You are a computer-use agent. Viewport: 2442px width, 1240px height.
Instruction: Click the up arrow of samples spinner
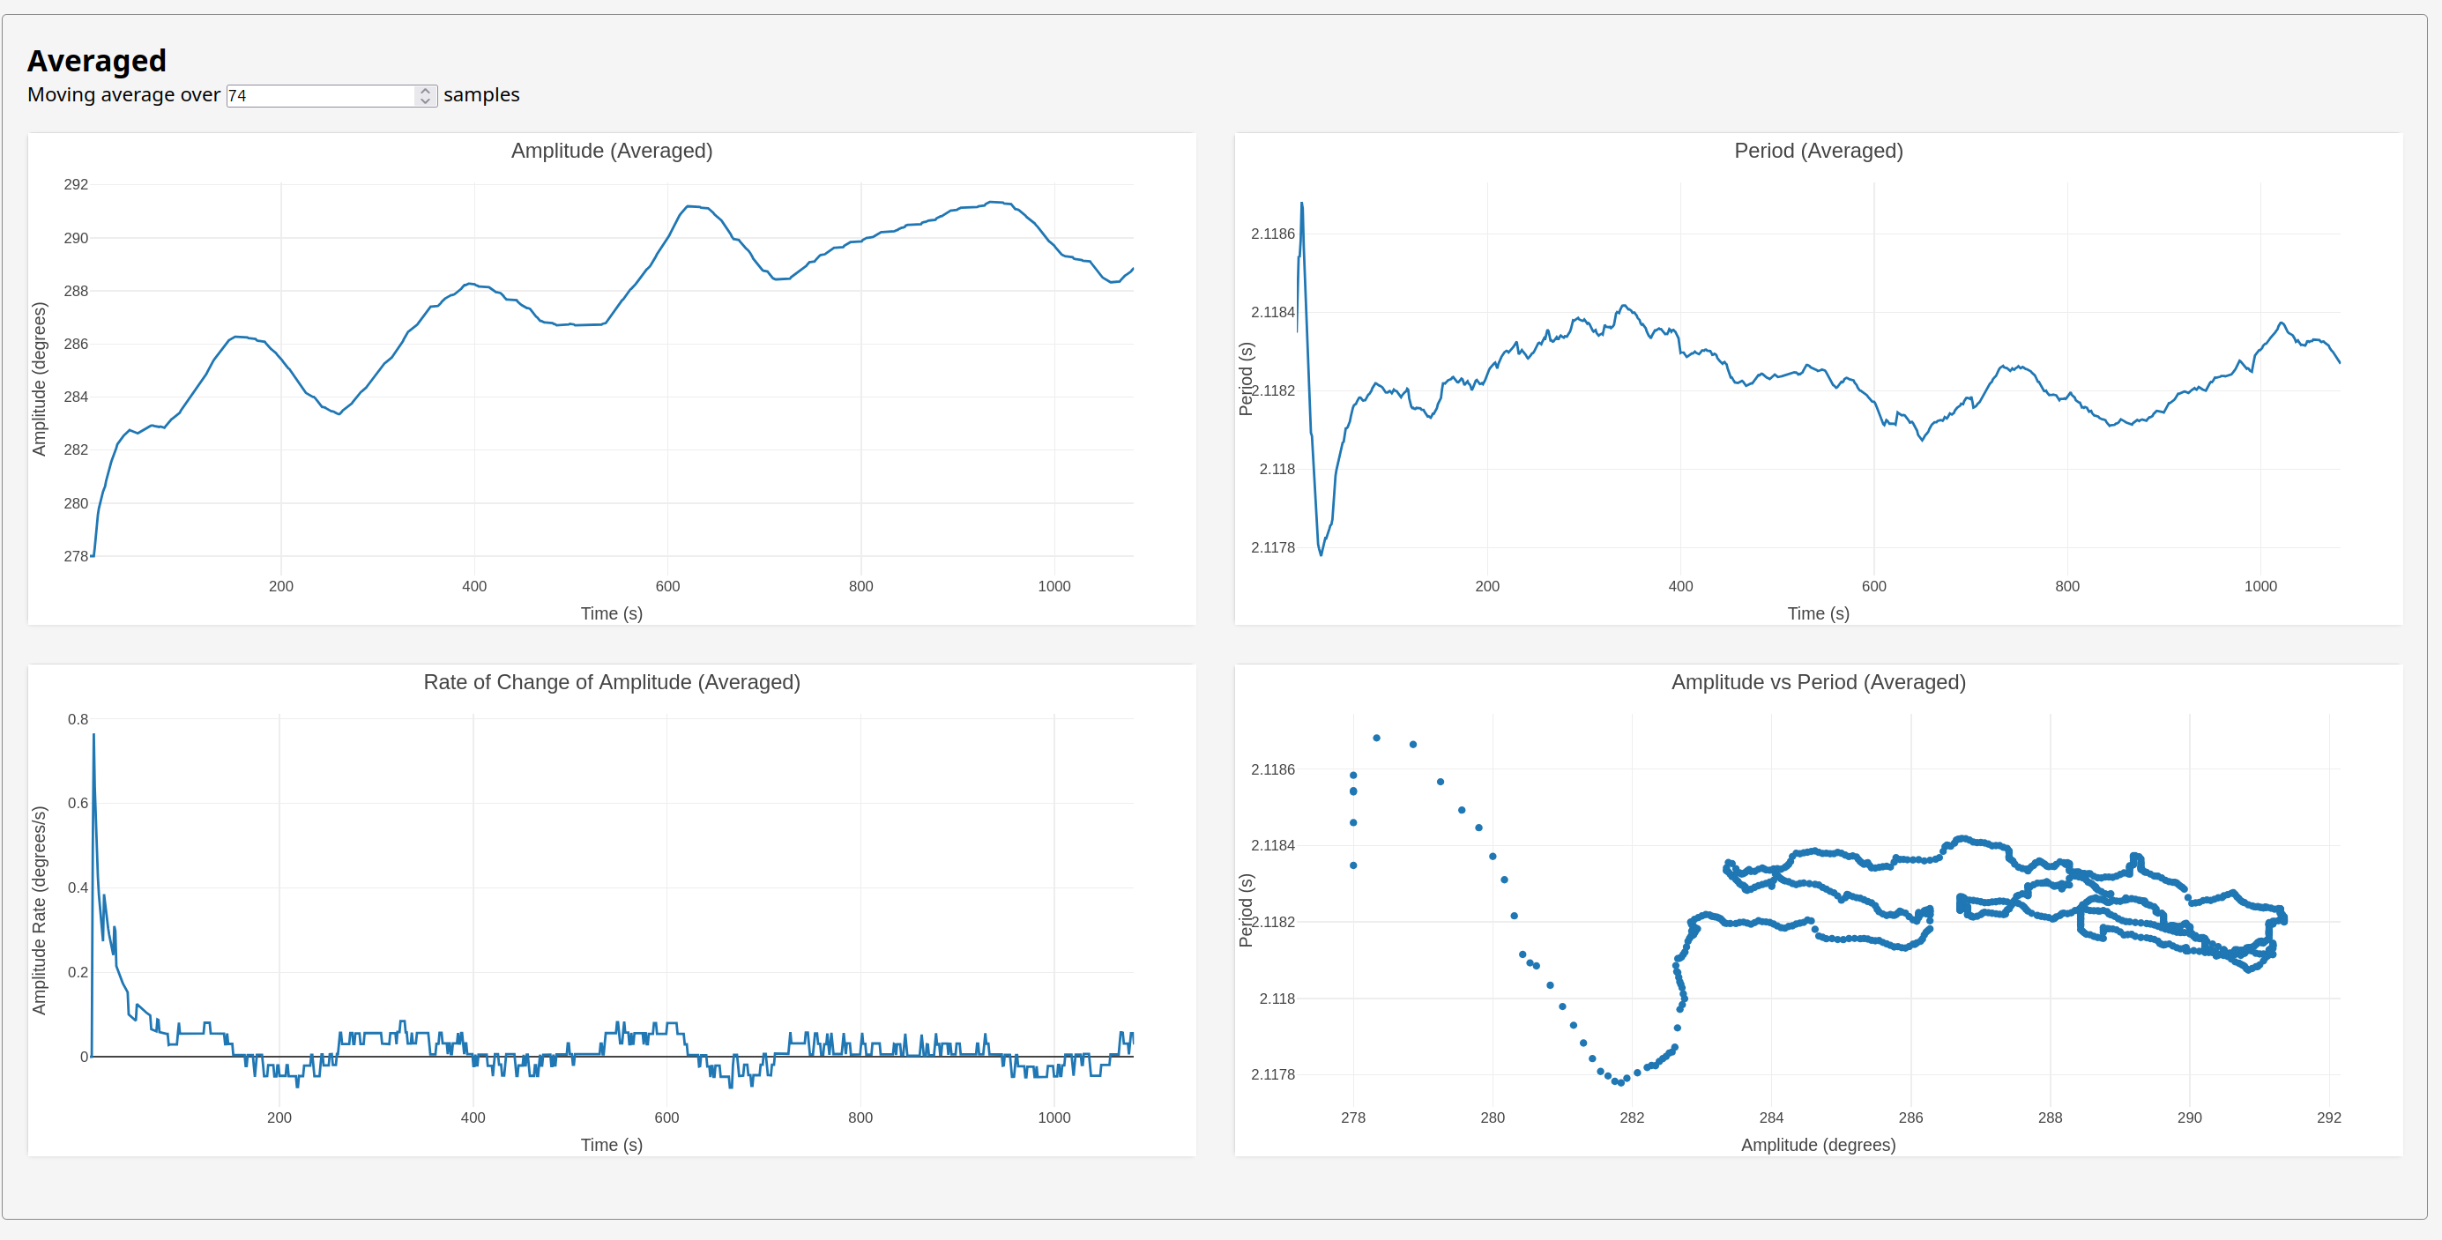(x=426, y=91)
